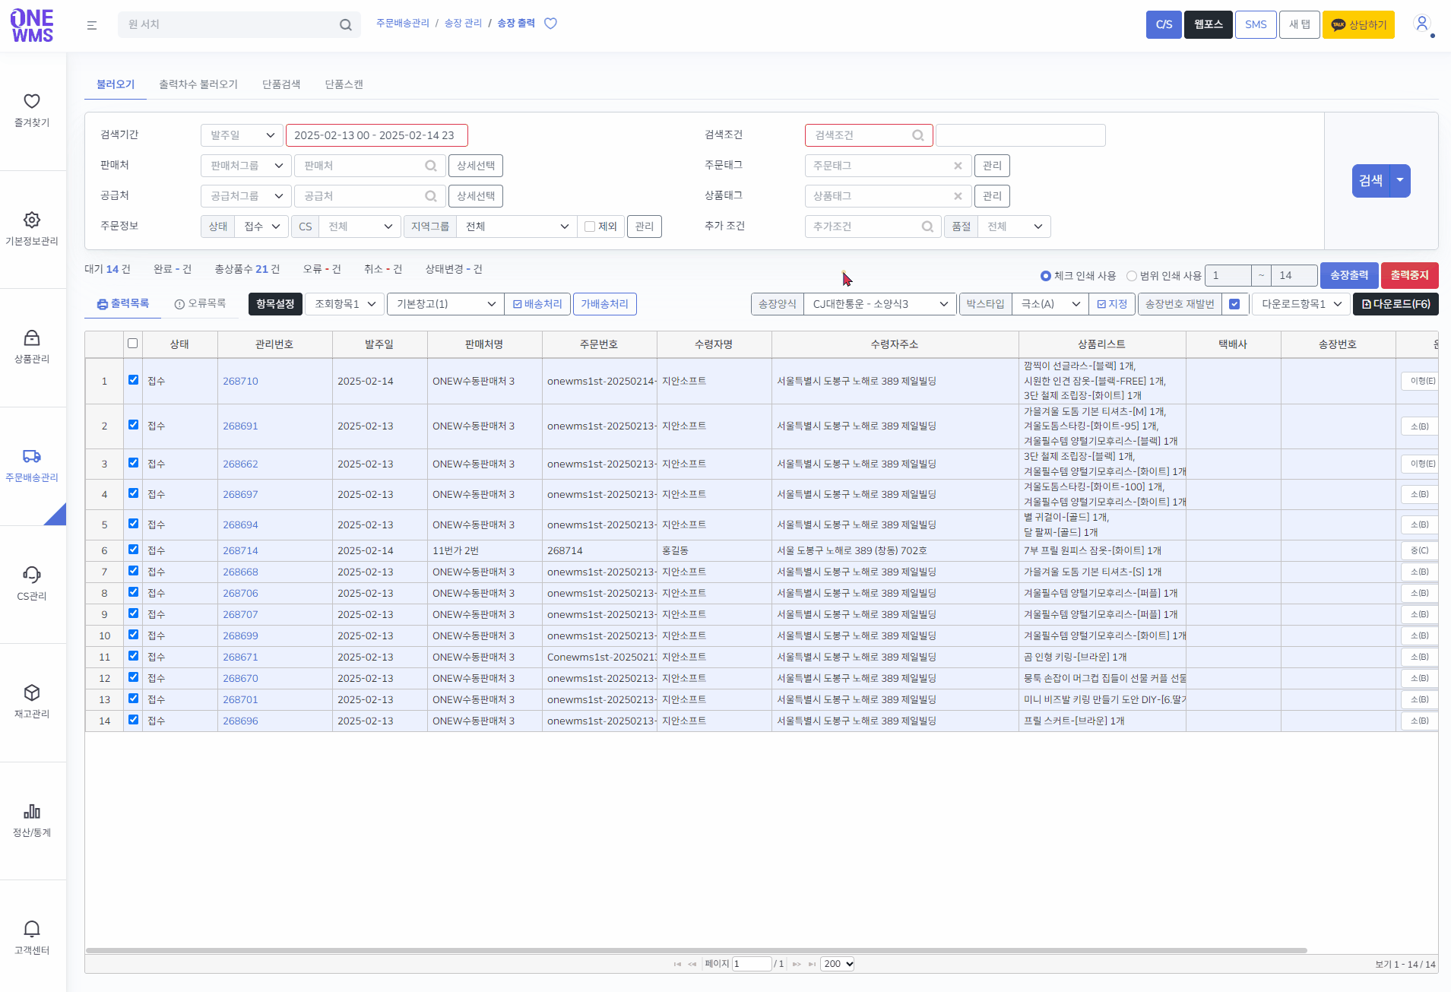Toggle the 제외 checkbox
This screenshot has width=1451, height=992.
(x=590, y=227)
